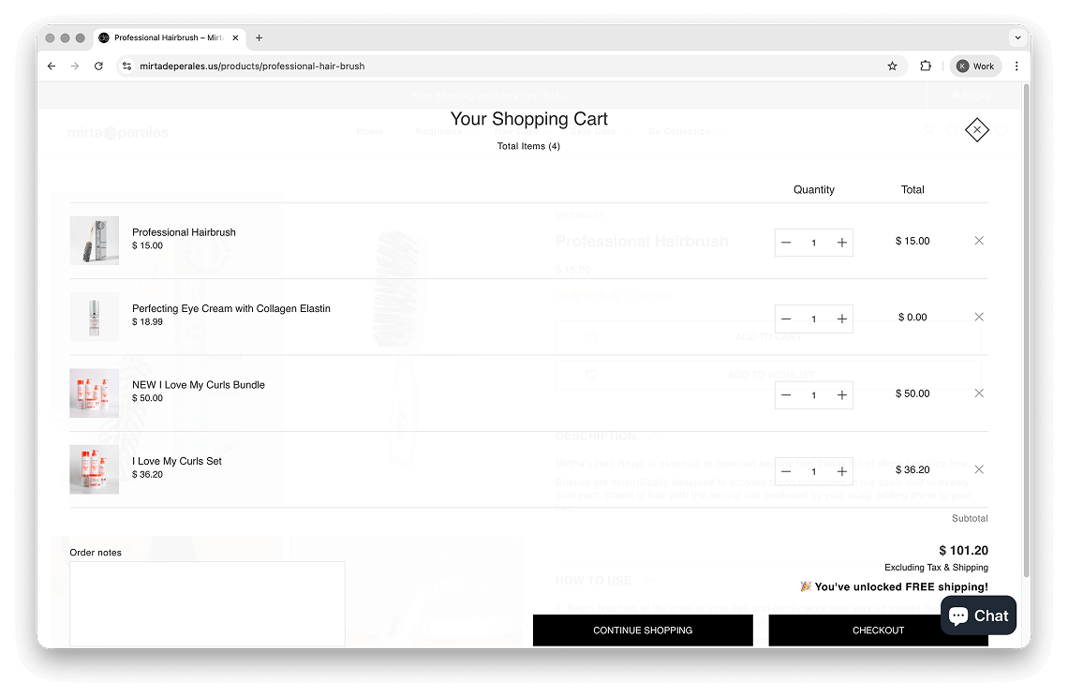1068x697 pixels.
Task: Bookmark this page with star icon
Action: pos(892,67)
